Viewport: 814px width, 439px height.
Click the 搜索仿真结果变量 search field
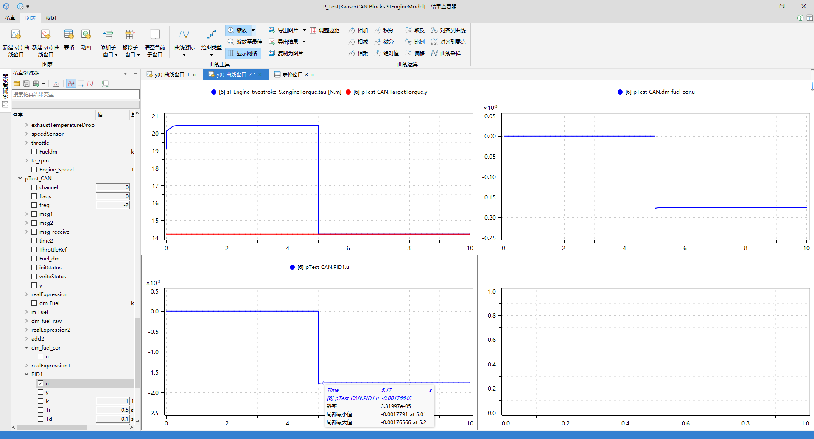76,94
